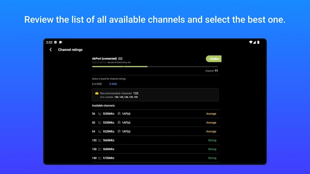Select the Average rating label on channel 64
Screen dimensions: 310x174
[x=211, y=131]
